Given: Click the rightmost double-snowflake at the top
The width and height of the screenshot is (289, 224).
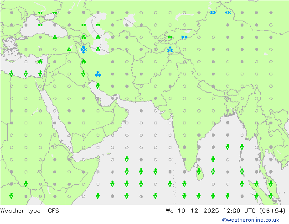Looking at the screenshot, I should 227,13.
